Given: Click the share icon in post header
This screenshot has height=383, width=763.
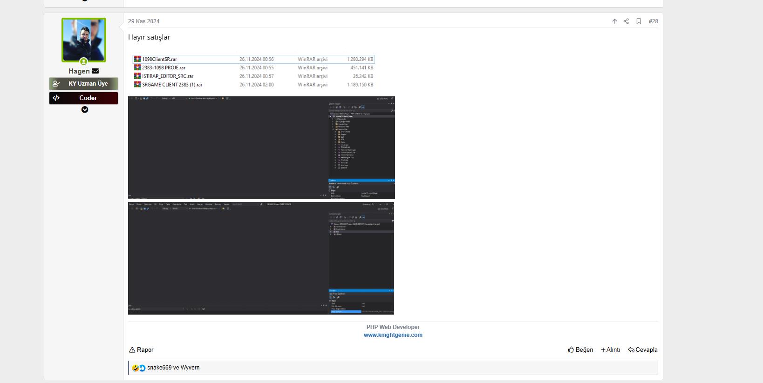Looking at the screenshot, I should click(626, 21).
